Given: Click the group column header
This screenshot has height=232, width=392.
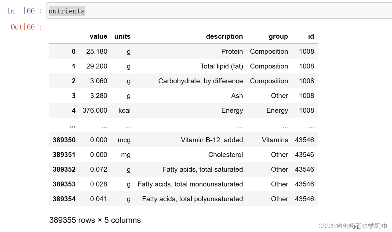Looking at the screenshot, I should click(x=278, y=36).
